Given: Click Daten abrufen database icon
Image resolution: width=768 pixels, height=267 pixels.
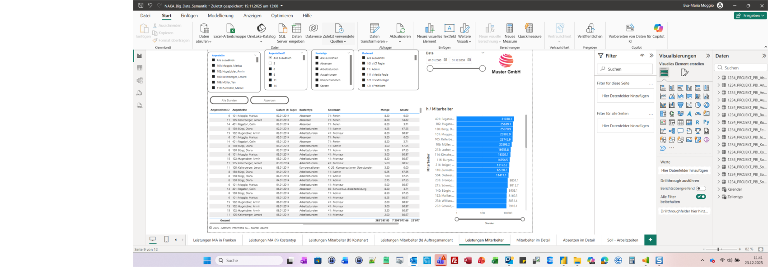Looking at the screenshot, I should pyautogui.click(x=204, y=29).
